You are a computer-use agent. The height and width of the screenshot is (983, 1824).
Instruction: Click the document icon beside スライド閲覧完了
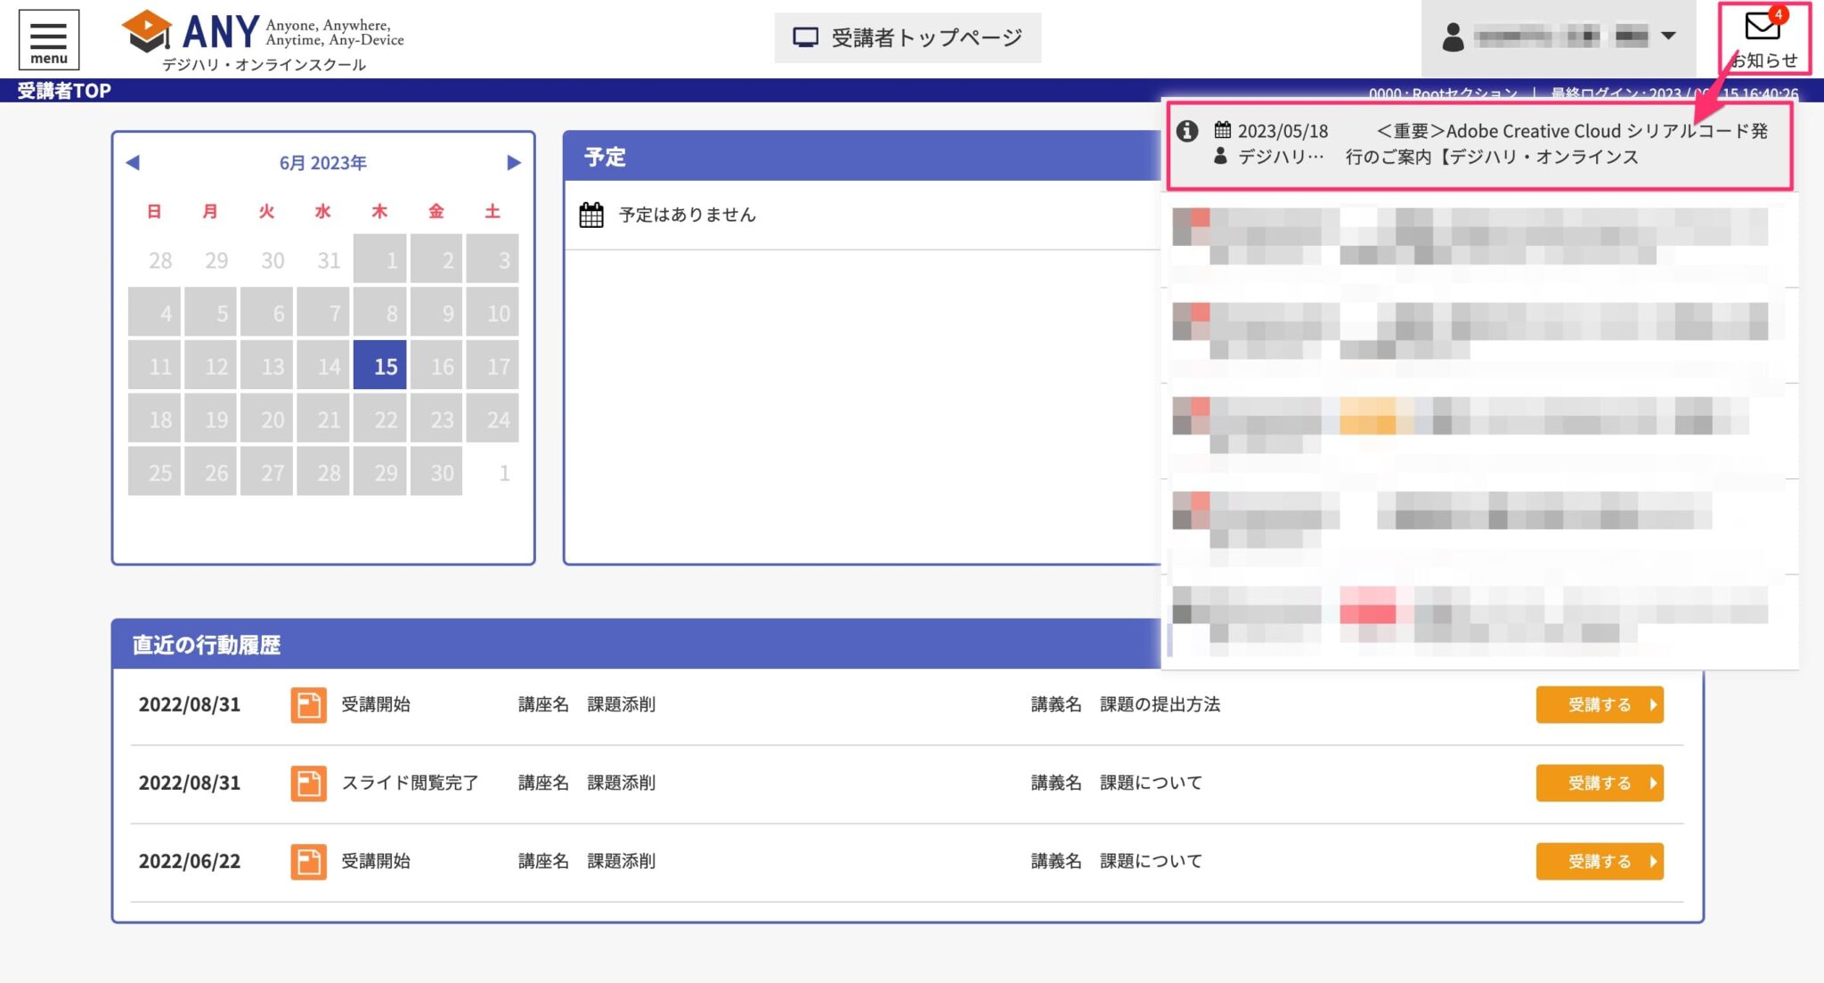309,783
